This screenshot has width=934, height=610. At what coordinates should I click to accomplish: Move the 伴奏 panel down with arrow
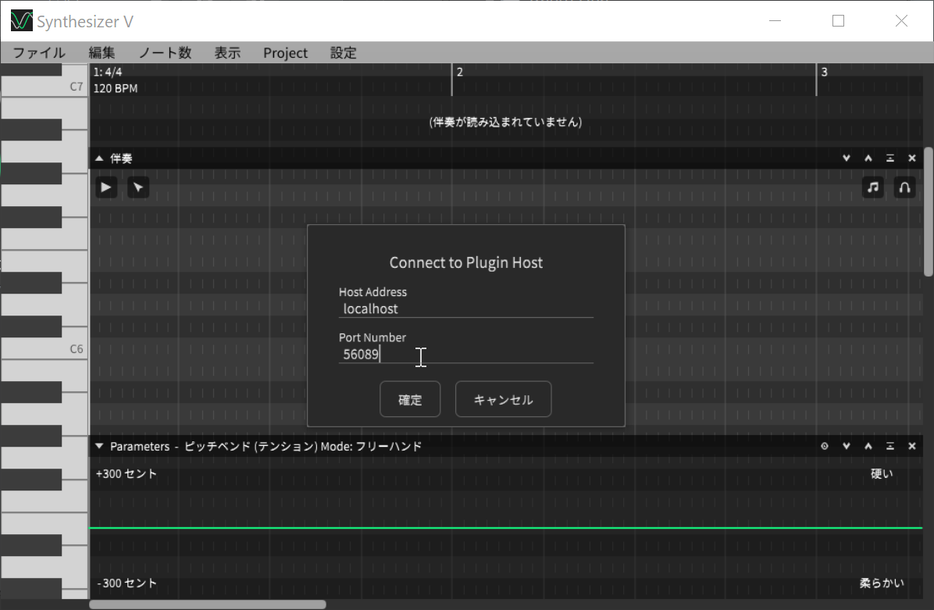point(847,159)
